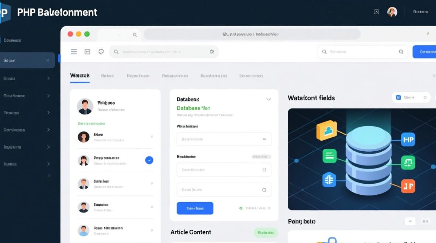Click the first input field in Database card
This screenshot has height=243, width=436.
pyautogui.click(x=224, y=139)
